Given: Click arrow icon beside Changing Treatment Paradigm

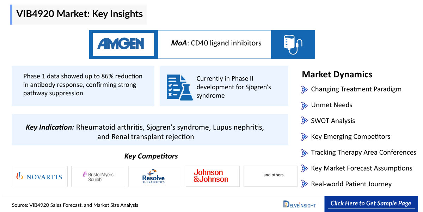Looking at the screenshot, I should (x=305, y=89).
